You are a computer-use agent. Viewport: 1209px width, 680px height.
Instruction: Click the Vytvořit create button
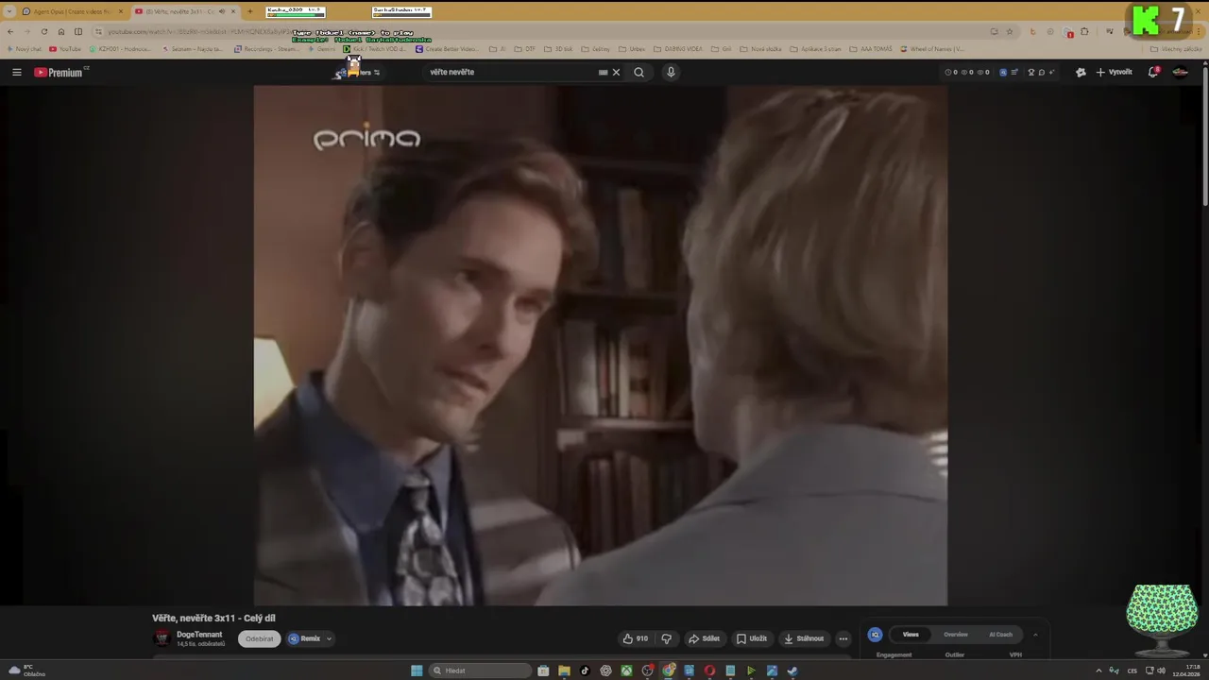[x=1114, y=72]
